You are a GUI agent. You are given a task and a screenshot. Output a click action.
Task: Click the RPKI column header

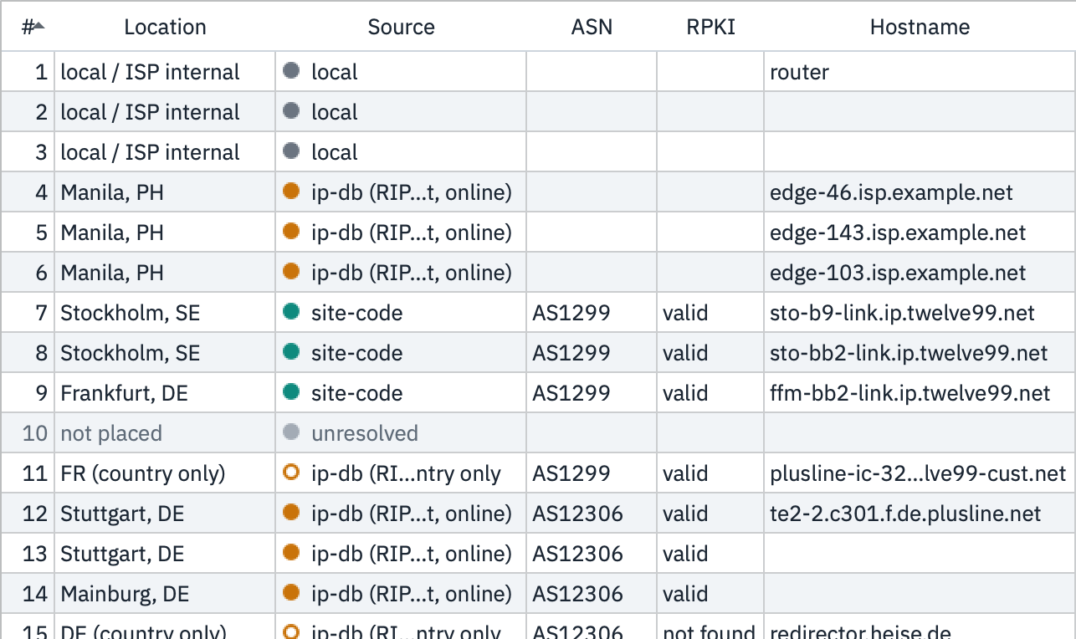710,27
